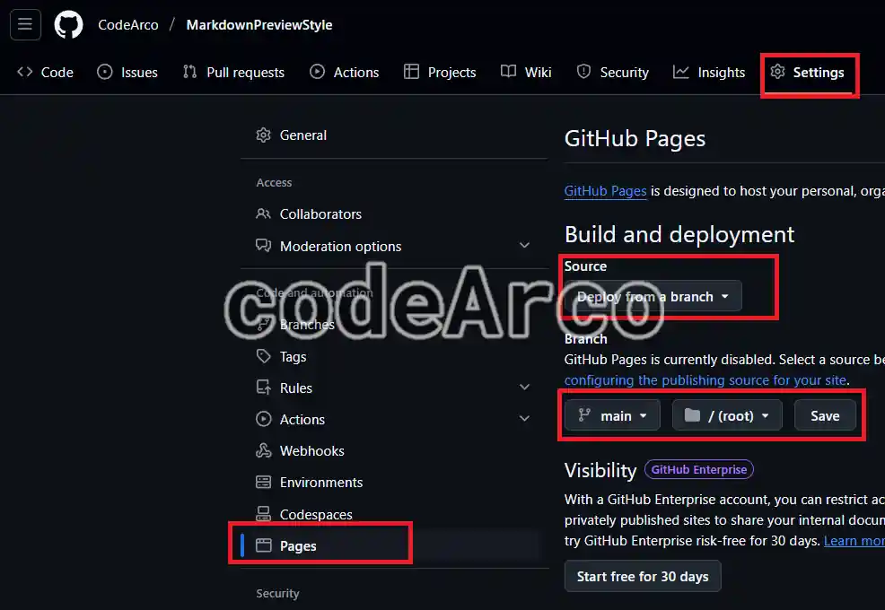Click the Issues circle icon
The image size is (885, 610).
pyautogui.click(x=105, y=72)
